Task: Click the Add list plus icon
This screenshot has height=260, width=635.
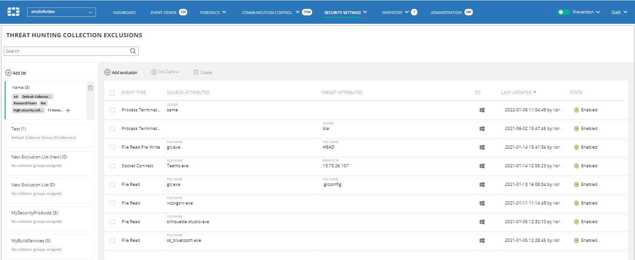Action: tap(8, 73)
